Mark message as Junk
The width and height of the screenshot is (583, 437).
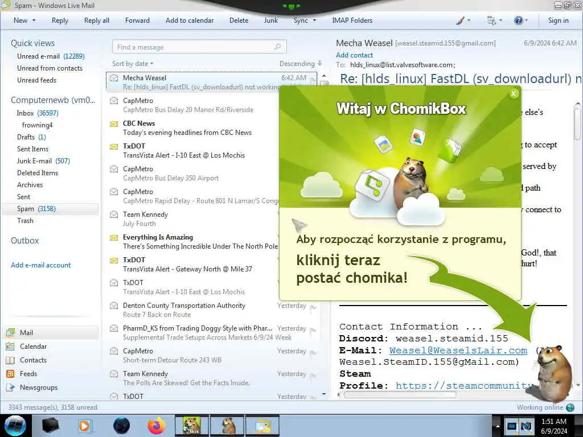[x=271, y=20]
